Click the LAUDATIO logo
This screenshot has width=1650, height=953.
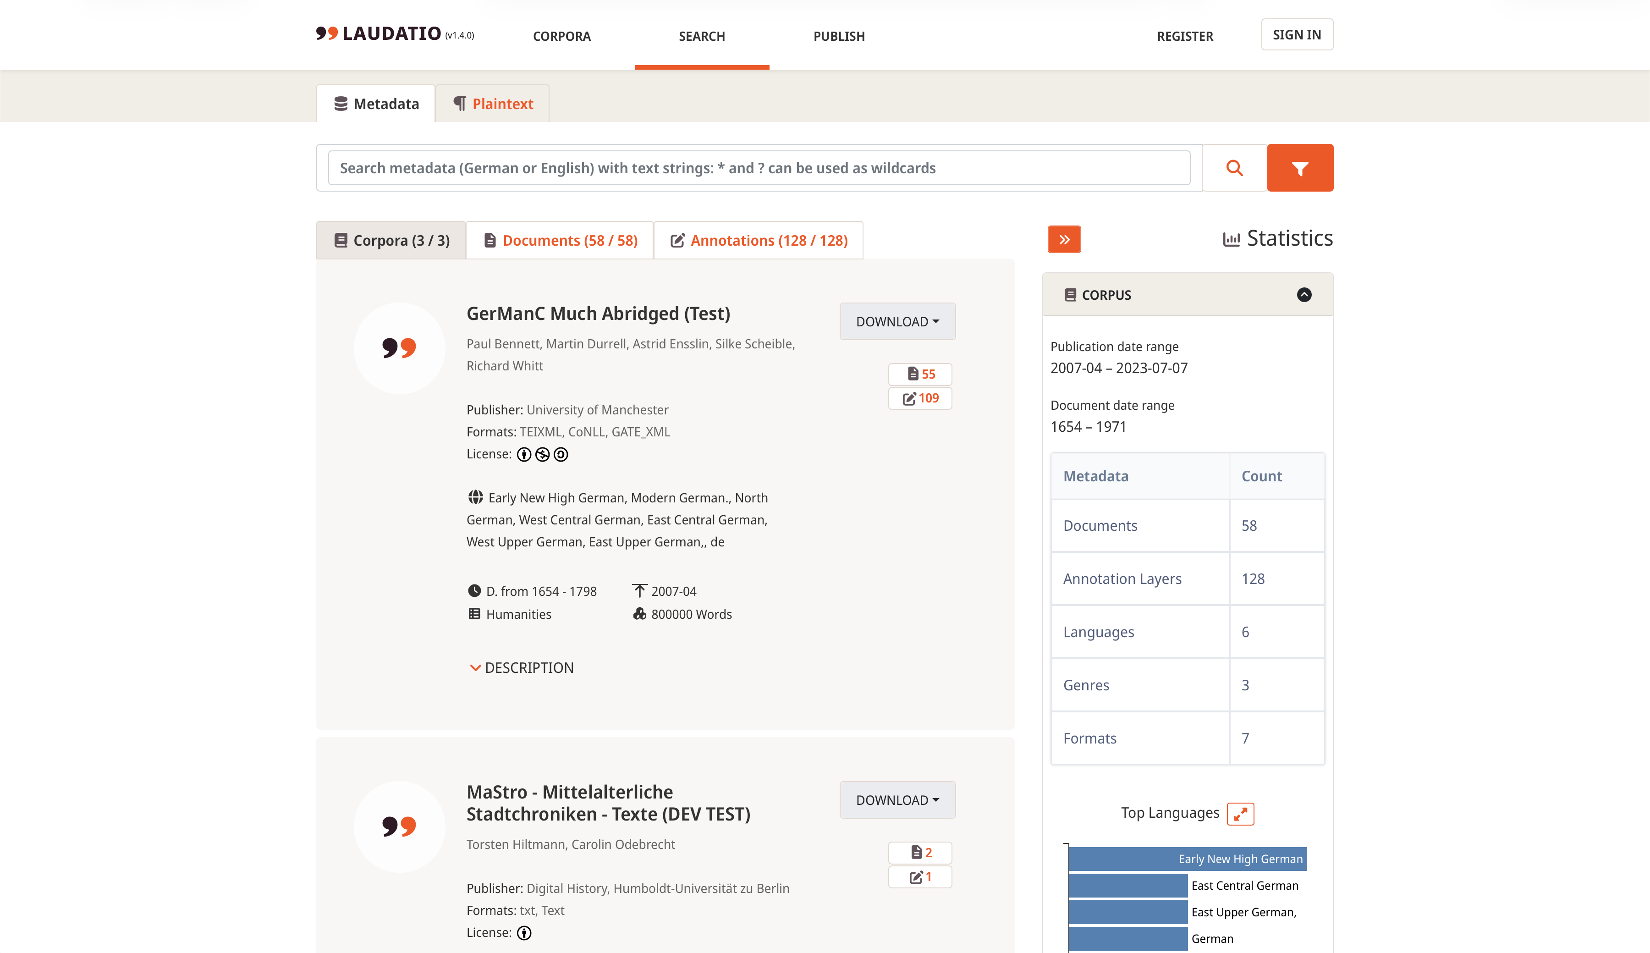[x=379, y=33]
